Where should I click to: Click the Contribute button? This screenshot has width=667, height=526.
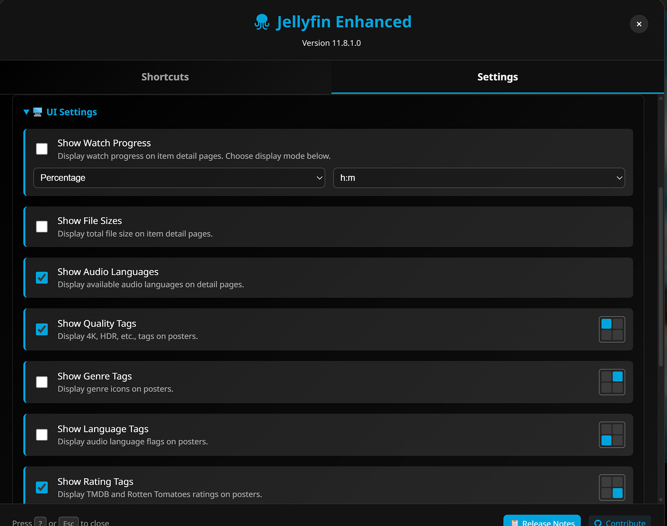click(x=620, y=522)
